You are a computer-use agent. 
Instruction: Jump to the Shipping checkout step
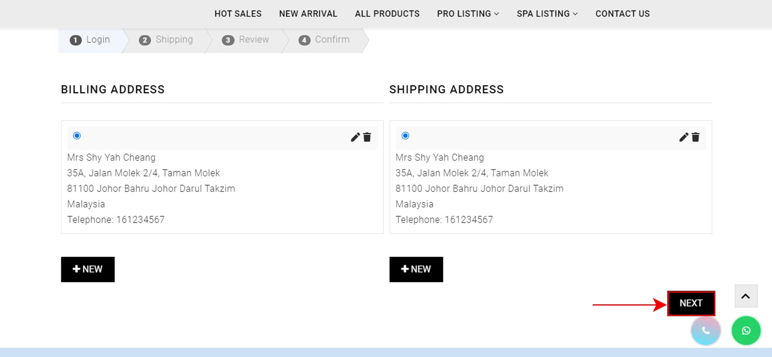166,40
